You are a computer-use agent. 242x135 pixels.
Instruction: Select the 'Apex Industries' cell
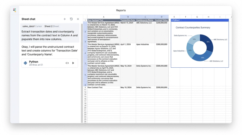[x=145, y=54]
